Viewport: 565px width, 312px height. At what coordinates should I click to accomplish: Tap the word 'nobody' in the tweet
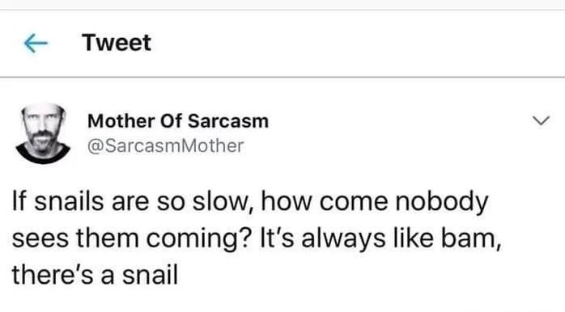(442, 201)
